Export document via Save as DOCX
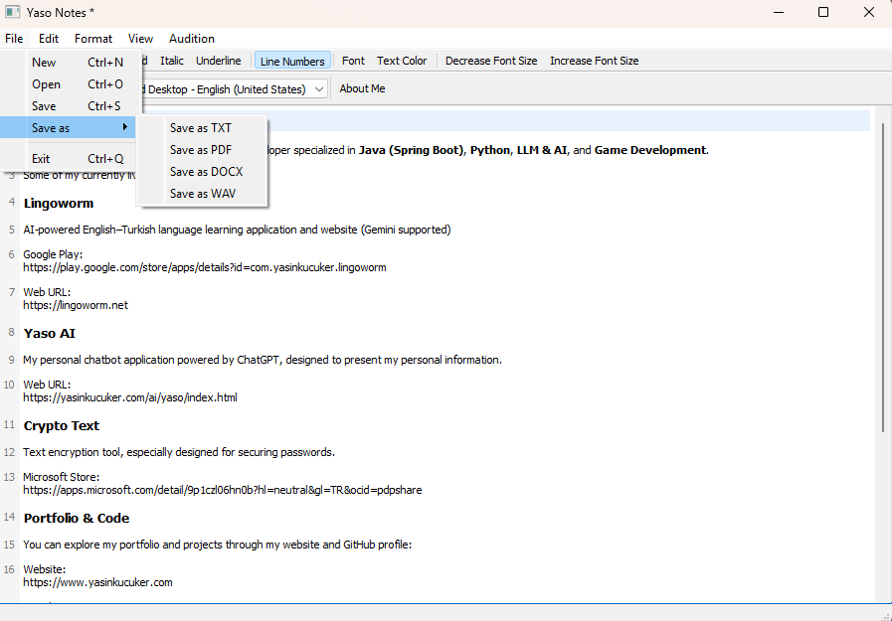The height and width of the screenshot is (621, 892). click(x=206, y=172)
